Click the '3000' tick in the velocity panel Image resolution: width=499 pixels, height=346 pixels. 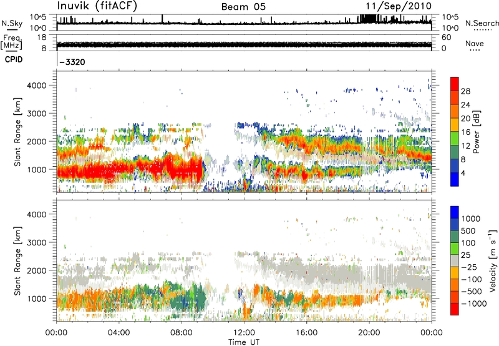coord(37,242)
